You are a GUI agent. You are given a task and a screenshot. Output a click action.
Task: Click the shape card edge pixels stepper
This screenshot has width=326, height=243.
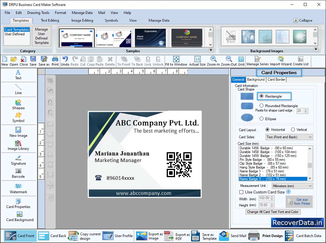(306, 111)
